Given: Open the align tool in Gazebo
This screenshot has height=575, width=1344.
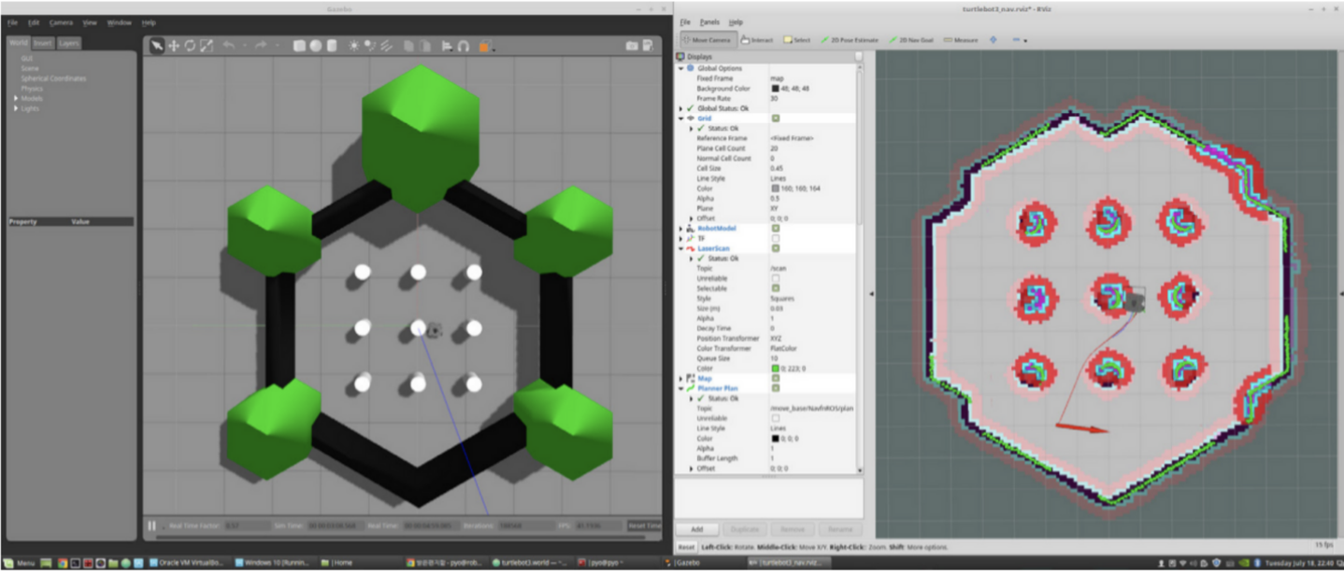Looking at the screenshot, I should tap(448, 46).
